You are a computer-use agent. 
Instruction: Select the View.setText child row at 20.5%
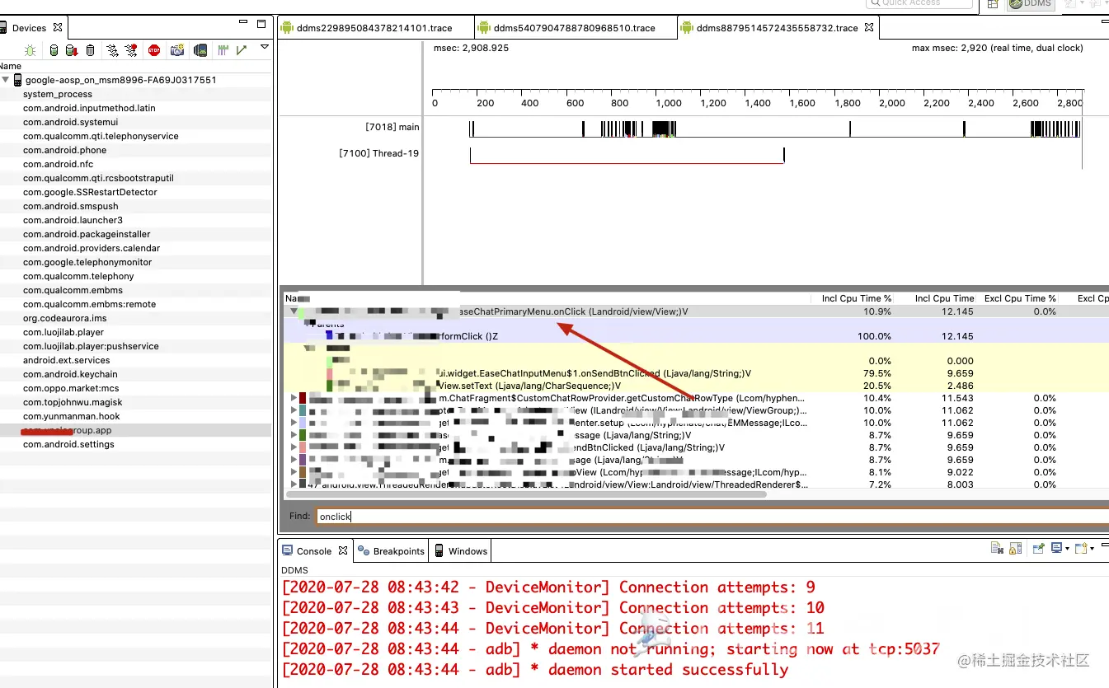point(696,386)
